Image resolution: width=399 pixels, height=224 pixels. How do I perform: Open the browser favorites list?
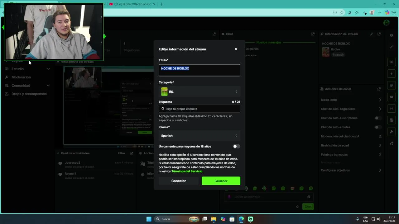coord(357,12)
